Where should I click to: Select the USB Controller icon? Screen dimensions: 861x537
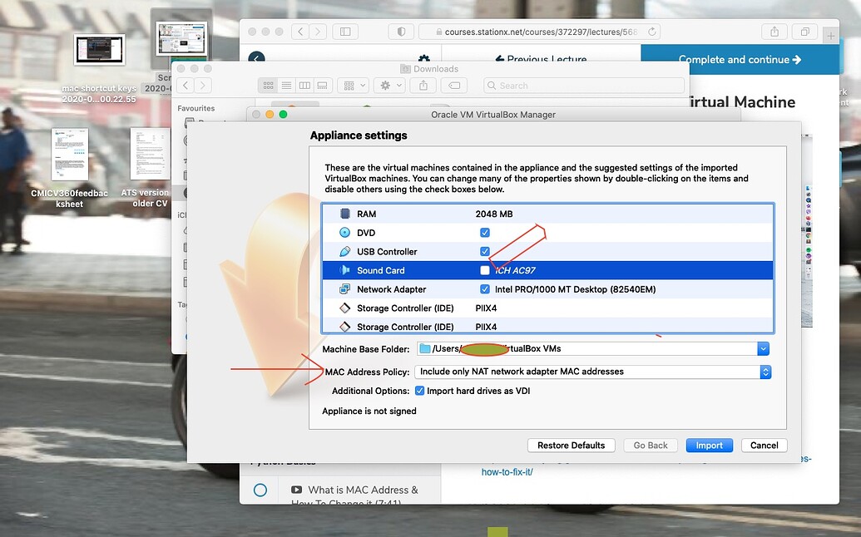click(344, 252)
